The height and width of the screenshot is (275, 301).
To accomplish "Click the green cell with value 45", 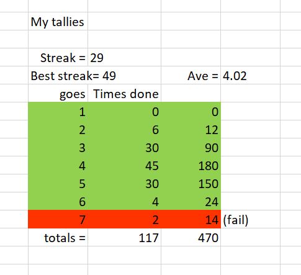I will point(124,165).
